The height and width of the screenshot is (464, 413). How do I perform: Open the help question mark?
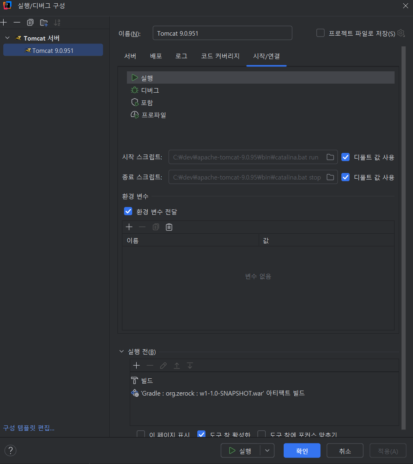pyautogui.click(x=11, y=450)
